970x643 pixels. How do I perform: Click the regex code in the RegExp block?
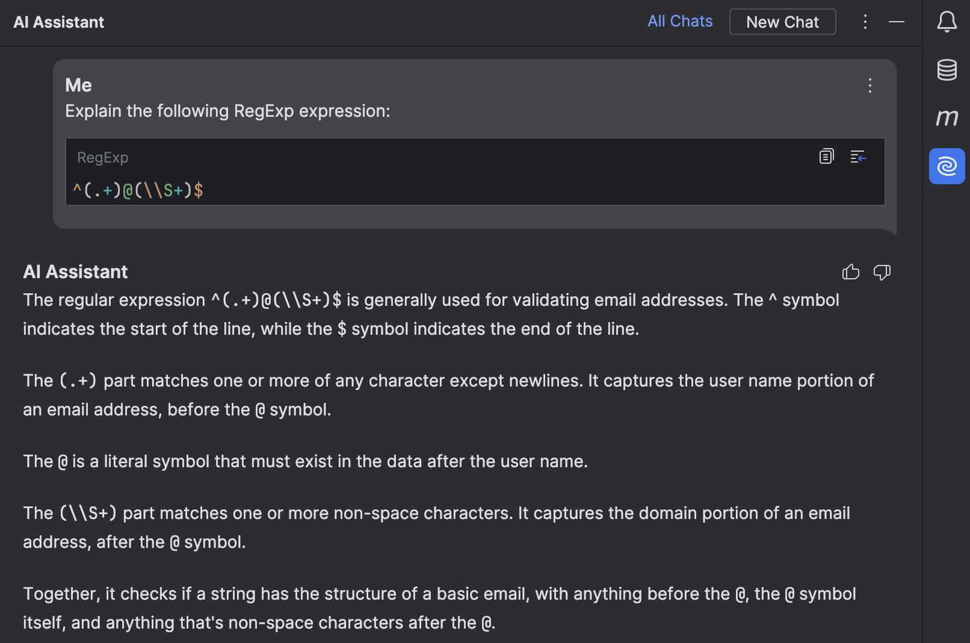coord(138,191)
